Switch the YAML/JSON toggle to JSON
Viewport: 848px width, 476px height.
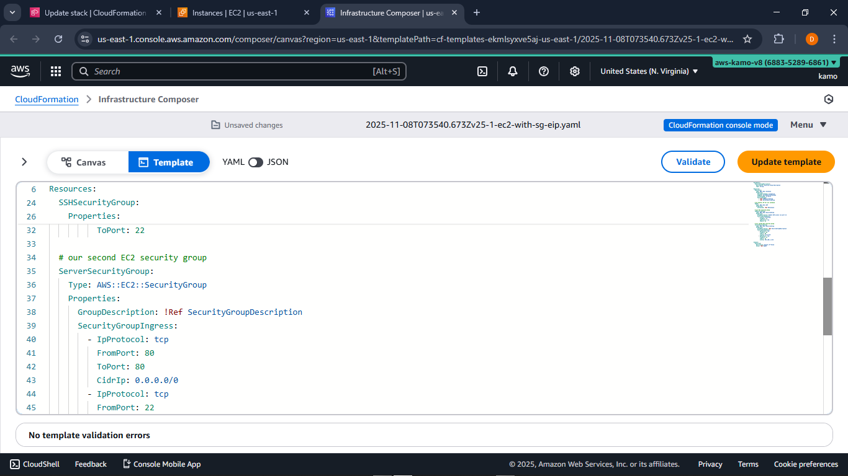tap(255, 162)
